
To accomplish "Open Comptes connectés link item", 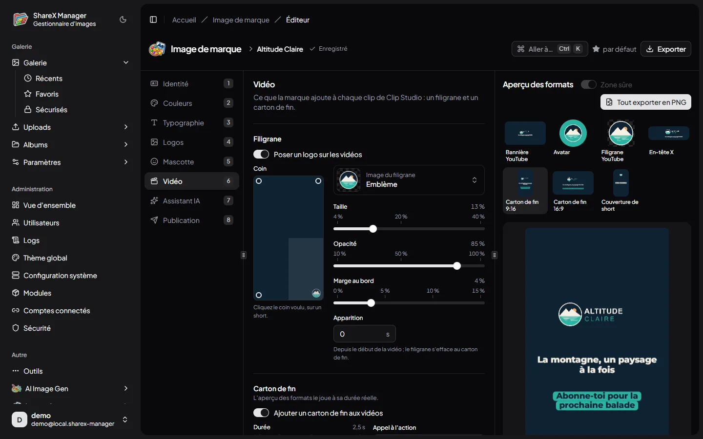I will pos(70,311).
